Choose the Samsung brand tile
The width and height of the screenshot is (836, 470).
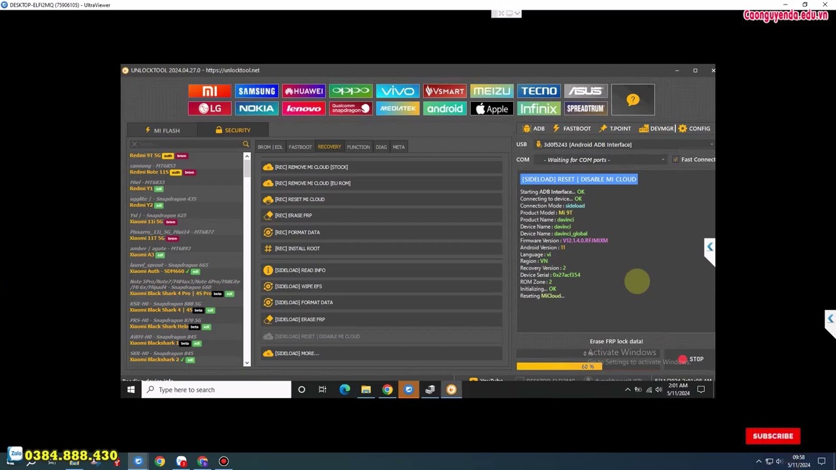pos(257,91)
